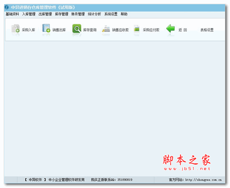This screenshot has width=230, height=188.
Task: Click the 购买正版联系QQ status text
Action: (x=112, y=180)
